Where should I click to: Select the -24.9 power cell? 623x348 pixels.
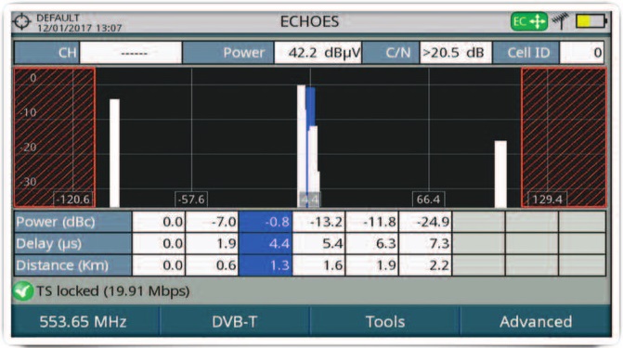click(425, 222)
